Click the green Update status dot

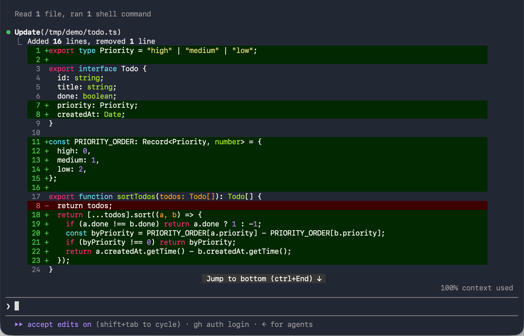[x=9, y=32]
